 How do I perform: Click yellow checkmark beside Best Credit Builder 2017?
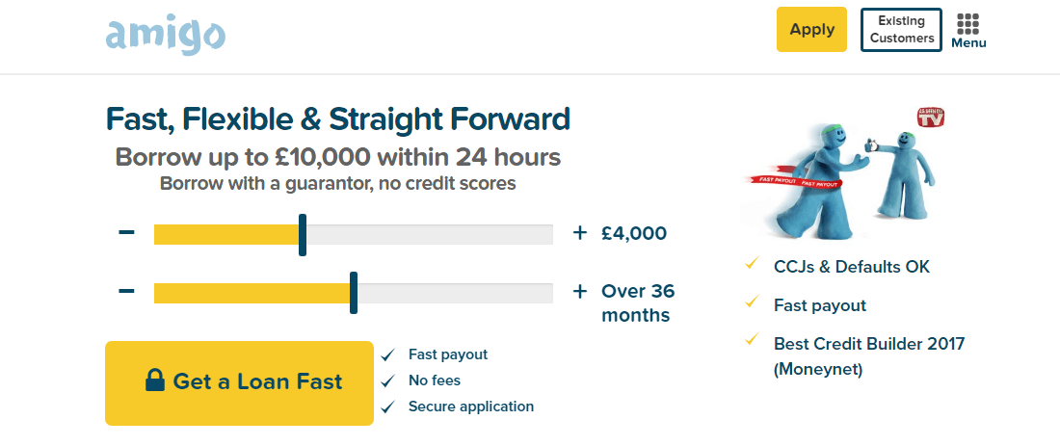[751, 340]
